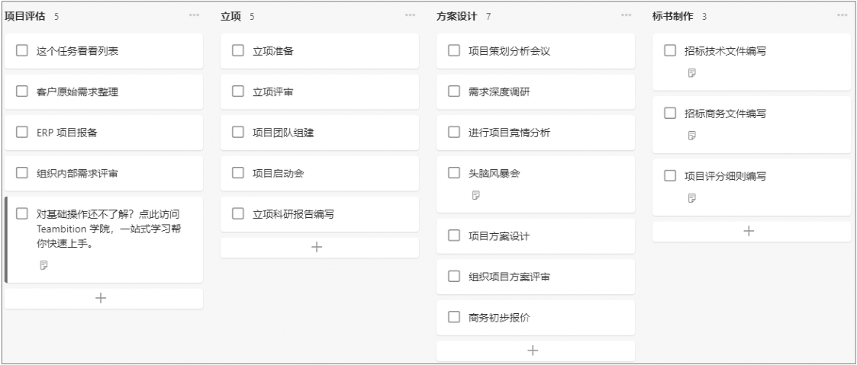The image size is (857, 365).
Task: Open the 项目评估 column more-options menu
Action: click(x=194, y=15)
